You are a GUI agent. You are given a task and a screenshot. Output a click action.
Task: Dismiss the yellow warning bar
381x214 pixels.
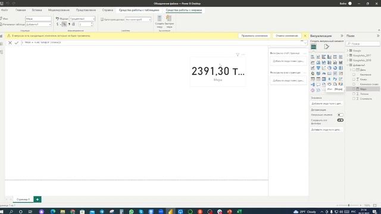tap(305, 36)
